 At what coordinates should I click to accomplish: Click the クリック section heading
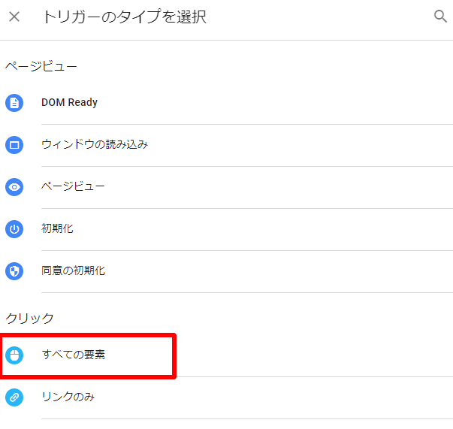(x=30, y=319)
